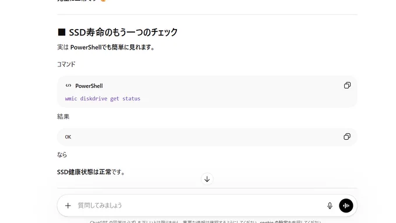Click the なら text line
Image resolution: width=396 pixels, height=223 pixels.
tap(62, 154)
